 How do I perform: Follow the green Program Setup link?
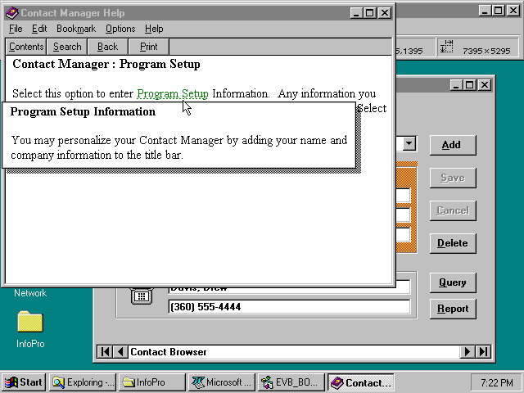pyautogui.click(x=172, y=93)
